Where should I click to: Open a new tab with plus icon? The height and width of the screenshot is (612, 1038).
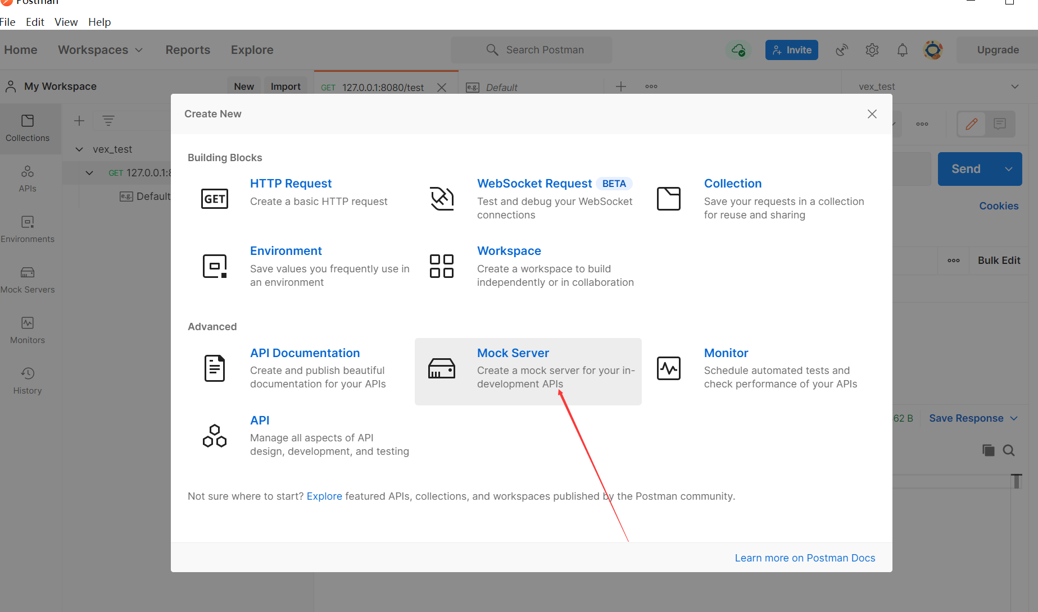point(621,86)
